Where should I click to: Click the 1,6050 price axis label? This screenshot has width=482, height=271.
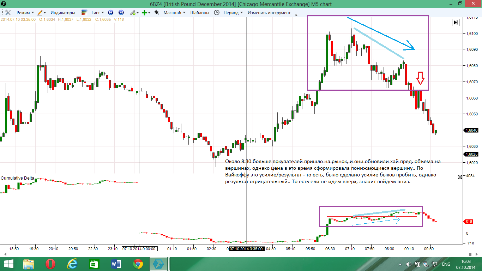click(x=472, y=114)
